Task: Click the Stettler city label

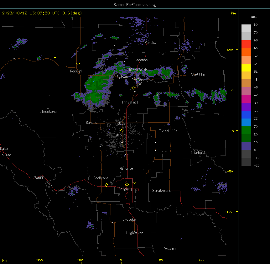Action: tap(199, 74)
